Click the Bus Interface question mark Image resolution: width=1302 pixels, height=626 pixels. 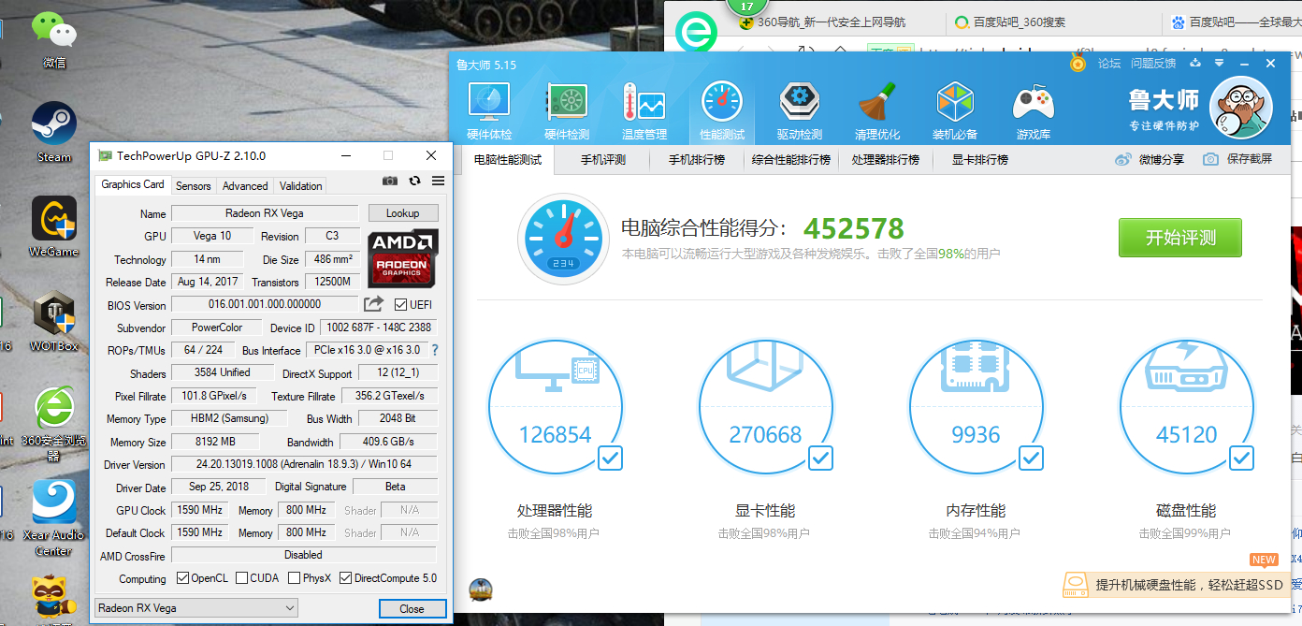pos(434,350)
